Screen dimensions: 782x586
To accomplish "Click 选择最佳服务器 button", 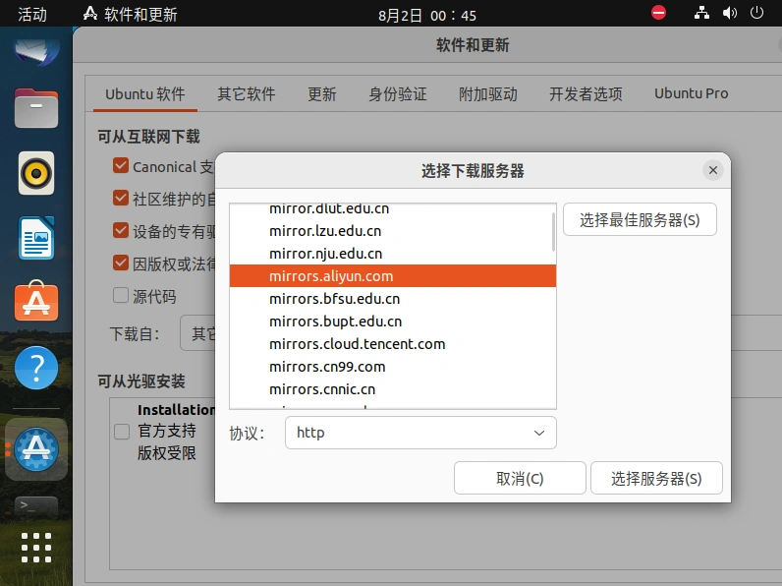I will [x=640, y=219].
